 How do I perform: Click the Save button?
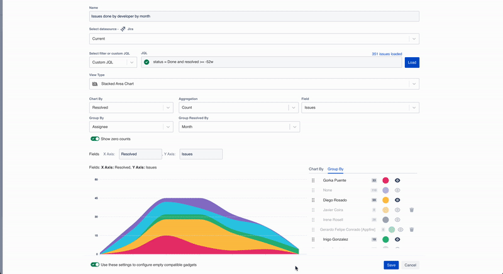click(391, 265)
